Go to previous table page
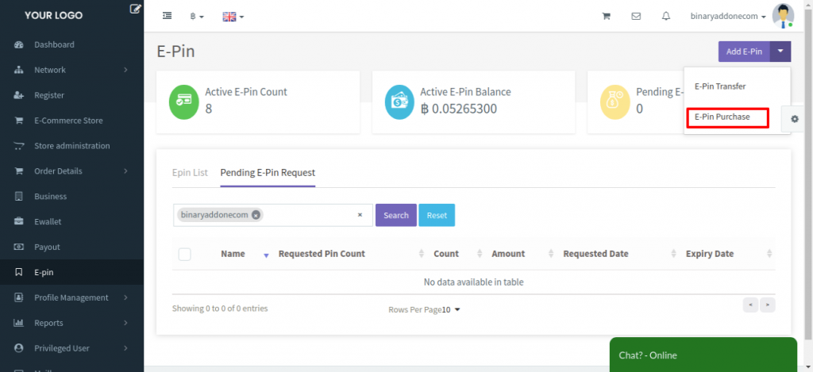813x372 pixels. click(x=750, y=305)
